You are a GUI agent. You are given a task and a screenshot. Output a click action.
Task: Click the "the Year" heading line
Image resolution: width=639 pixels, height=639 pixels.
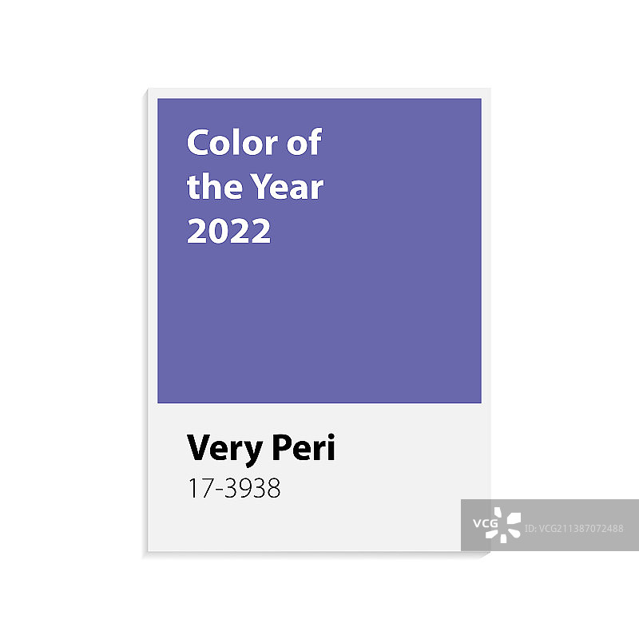click(x=255, y=187)
